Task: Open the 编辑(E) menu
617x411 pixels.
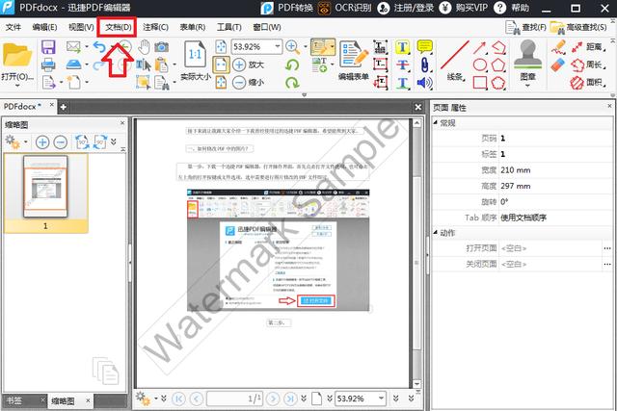Action: pyautogui.click(x=44, y=27)
